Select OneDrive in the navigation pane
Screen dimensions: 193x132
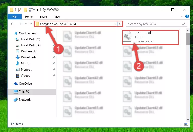(25, 84)
